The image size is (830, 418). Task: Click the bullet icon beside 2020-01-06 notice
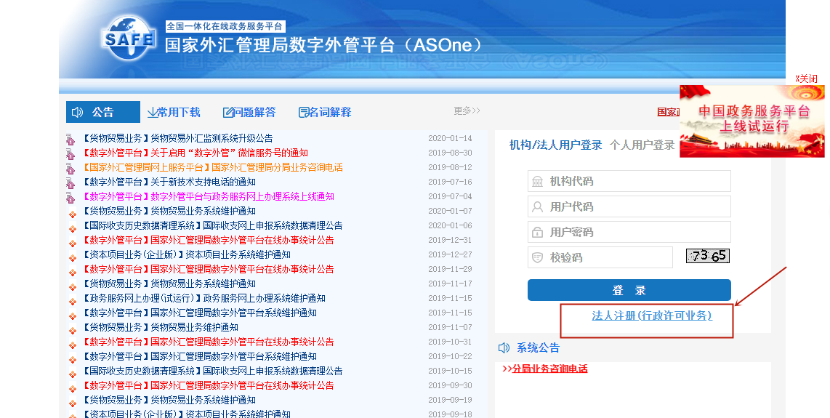(x=73, y=229)
